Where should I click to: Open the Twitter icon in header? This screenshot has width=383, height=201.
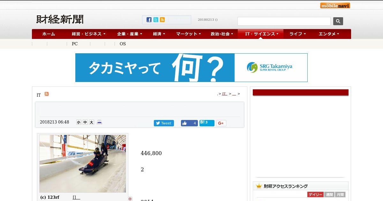pos(156,20)
